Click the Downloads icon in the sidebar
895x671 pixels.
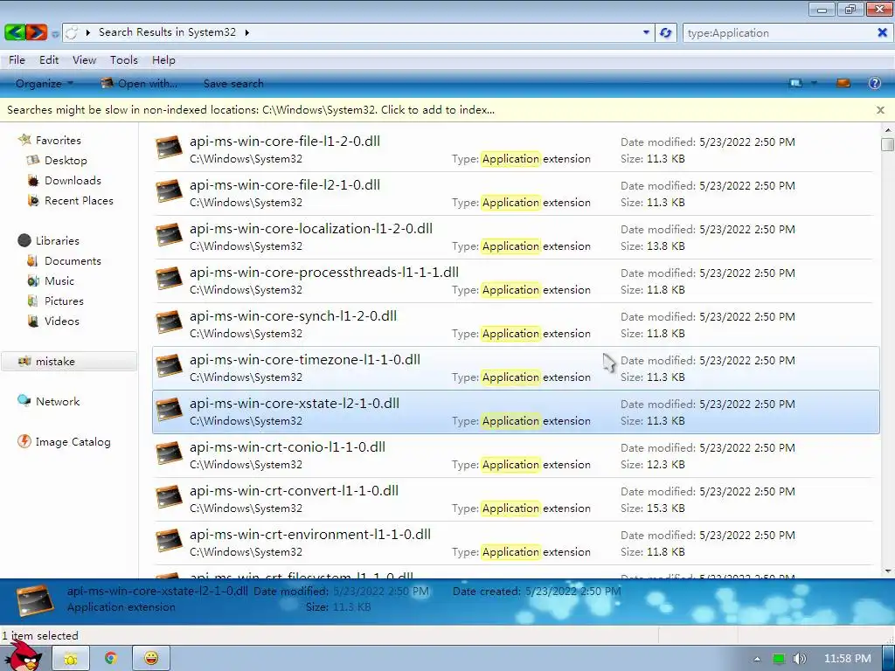point(33,181)
